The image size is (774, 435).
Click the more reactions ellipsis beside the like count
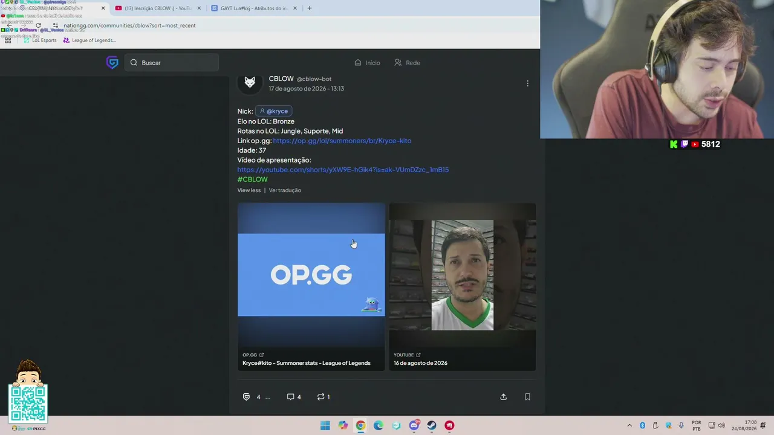[x=268, y=398]
